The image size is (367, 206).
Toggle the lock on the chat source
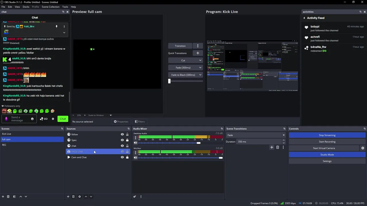(x=127, y=146)
